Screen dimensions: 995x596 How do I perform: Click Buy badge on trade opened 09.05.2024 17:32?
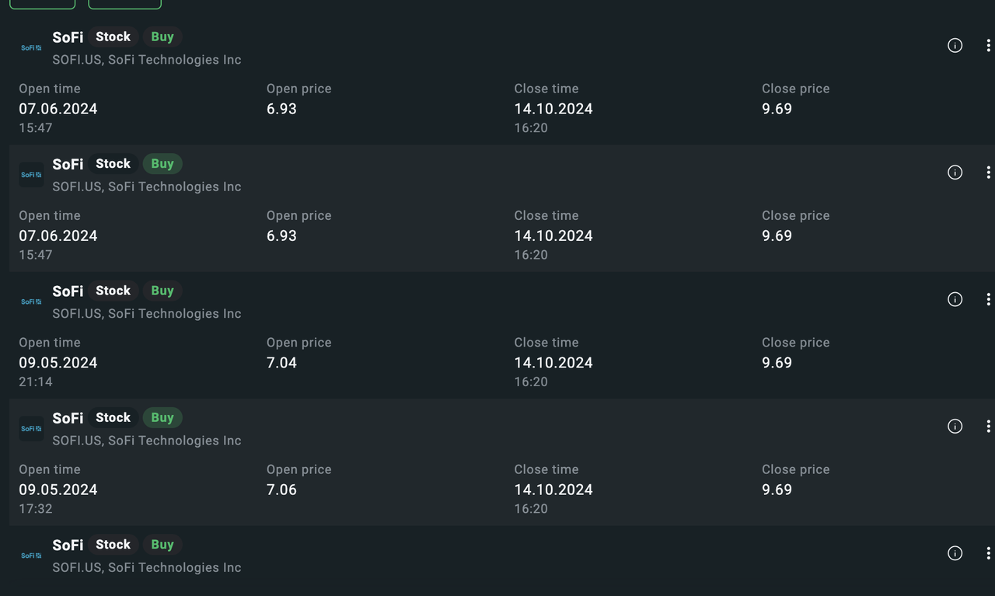[x=162, y=417]
